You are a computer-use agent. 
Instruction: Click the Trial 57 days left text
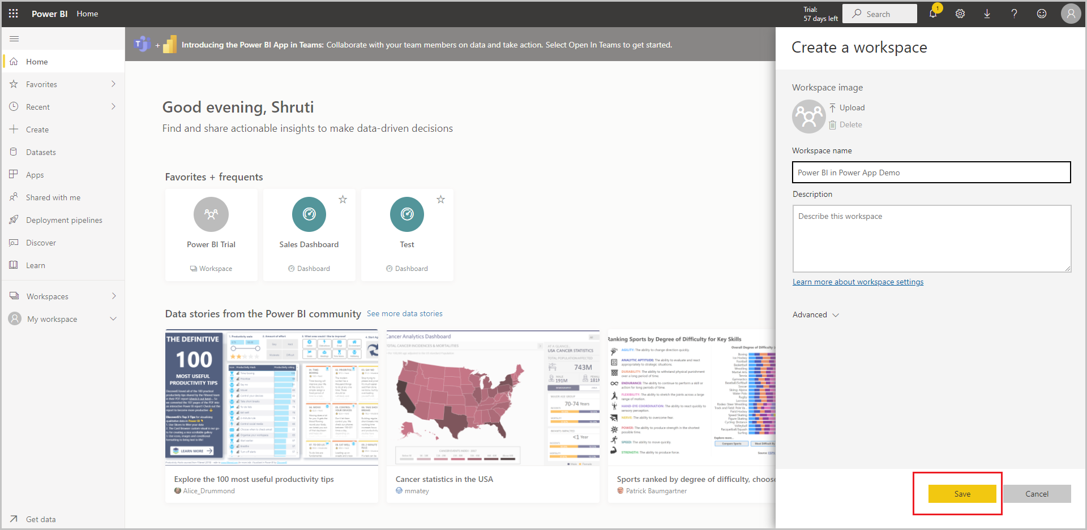click(x=820, y=14)
